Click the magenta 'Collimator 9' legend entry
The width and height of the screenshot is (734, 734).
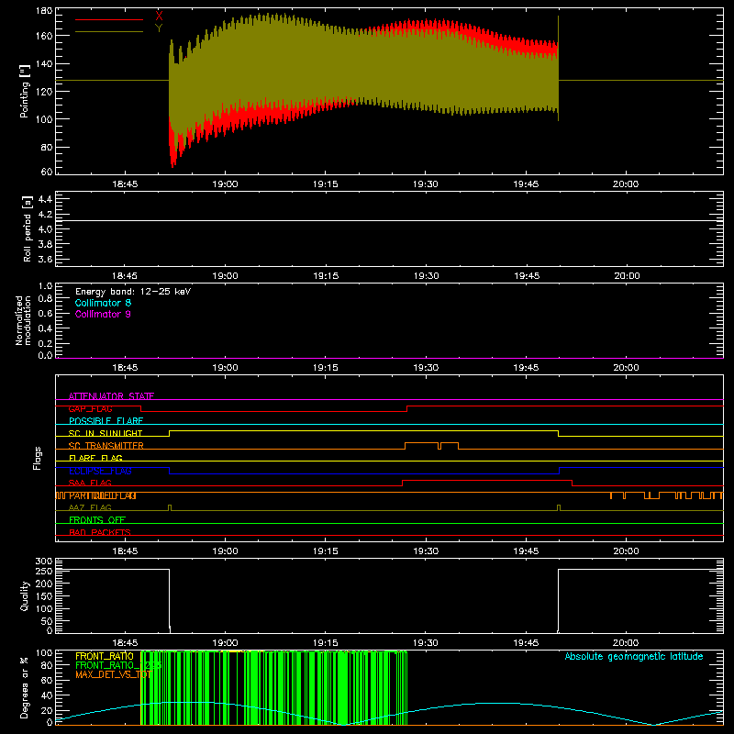click(x=103, y=314)
